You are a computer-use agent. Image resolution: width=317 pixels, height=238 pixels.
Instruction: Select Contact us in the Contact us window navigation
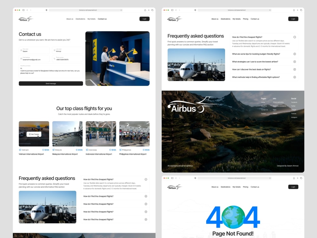point(102,19)
